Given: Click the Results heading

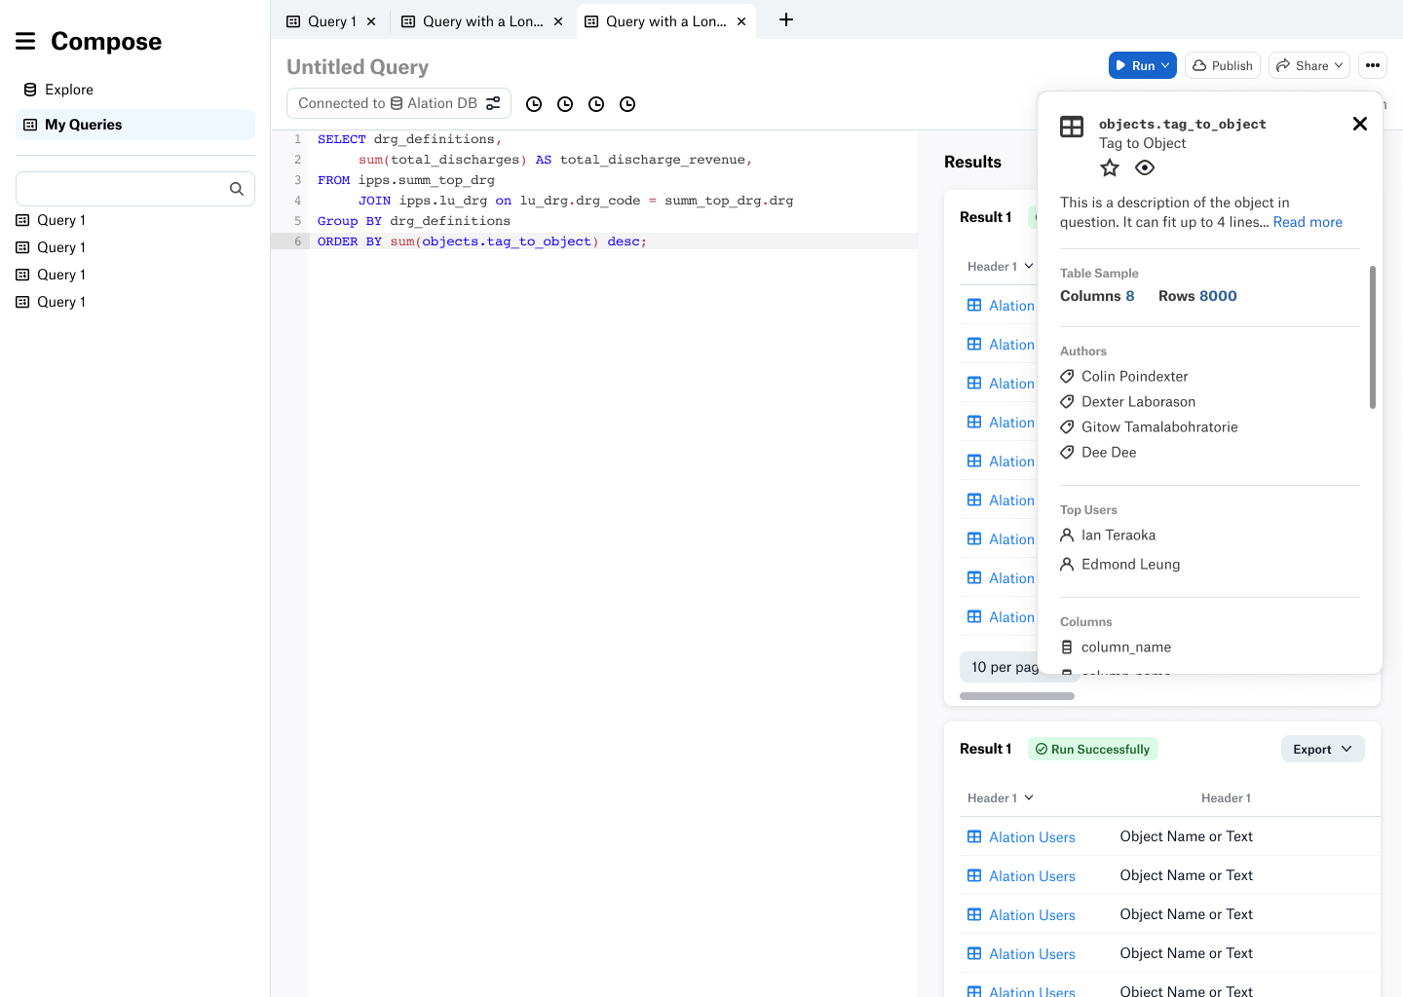Looking at the screenshot, I should click(972, 162).
